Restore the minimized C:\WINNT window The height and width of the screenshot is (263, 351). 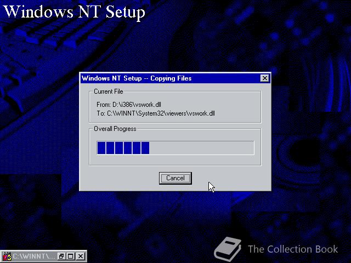click(x=61, y=256)
